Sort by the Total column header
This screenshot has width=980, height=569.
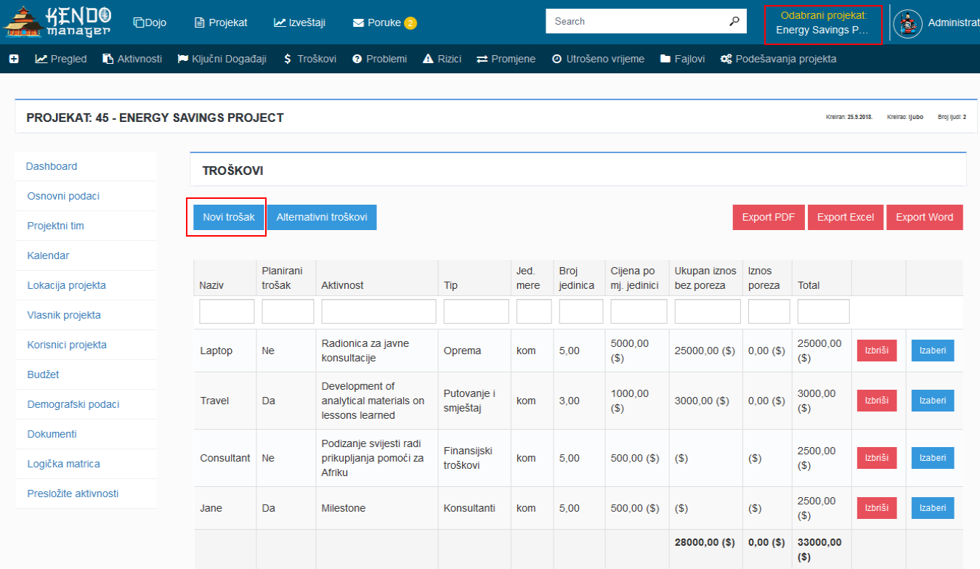809,285
